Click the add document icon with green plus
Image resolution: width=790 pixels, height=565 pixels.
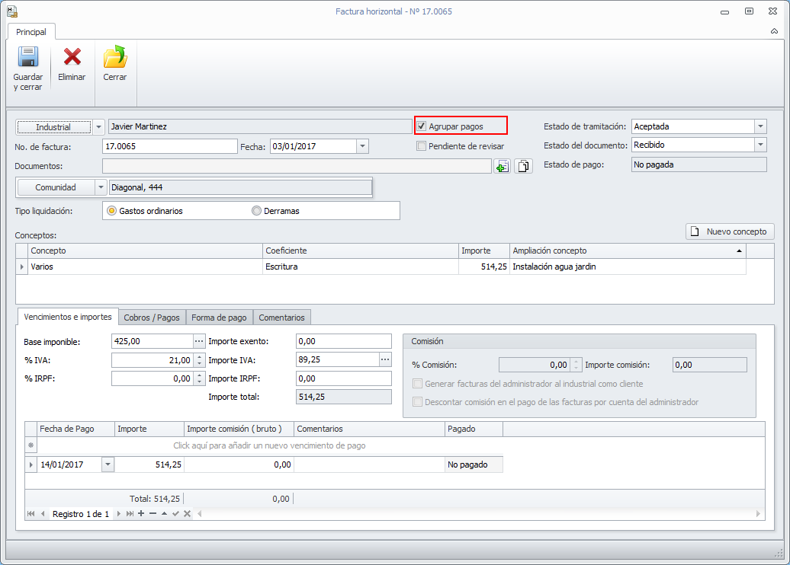coord(502,166)
